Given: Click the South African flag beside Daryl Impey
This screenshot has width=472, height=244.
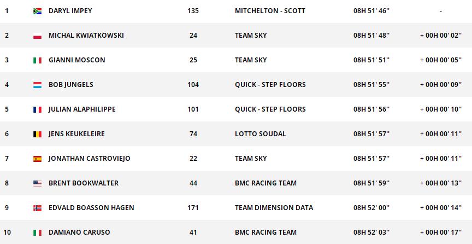Looking at the screenshot, I should pyautogui.click(x=37, y=11).
